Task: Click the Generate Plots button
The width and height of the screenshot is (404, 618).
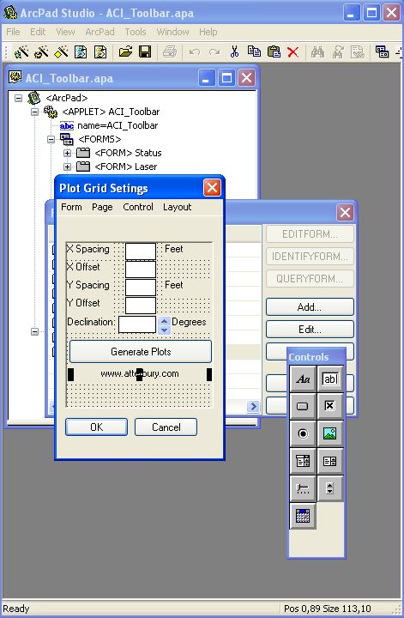Action: [x=141, y=352]
